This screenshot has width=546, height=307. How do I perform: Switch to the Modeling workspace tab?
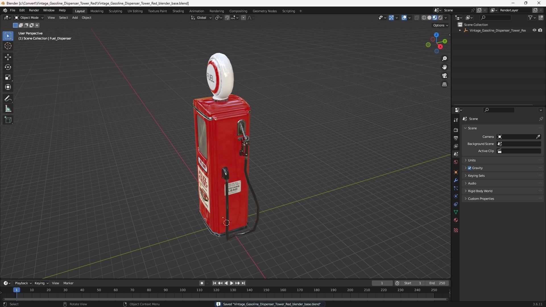97,11
